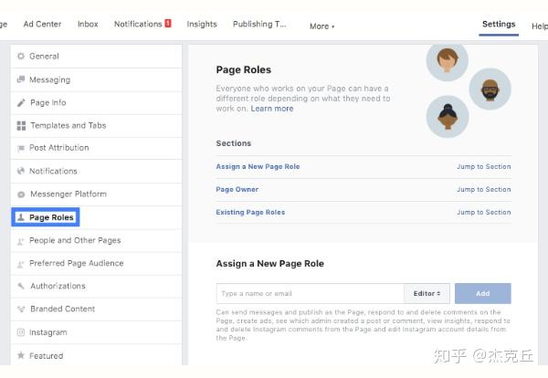Select Authorizations in the sidebar
Viewport: 548px width, 378px height.
point(96,286)
